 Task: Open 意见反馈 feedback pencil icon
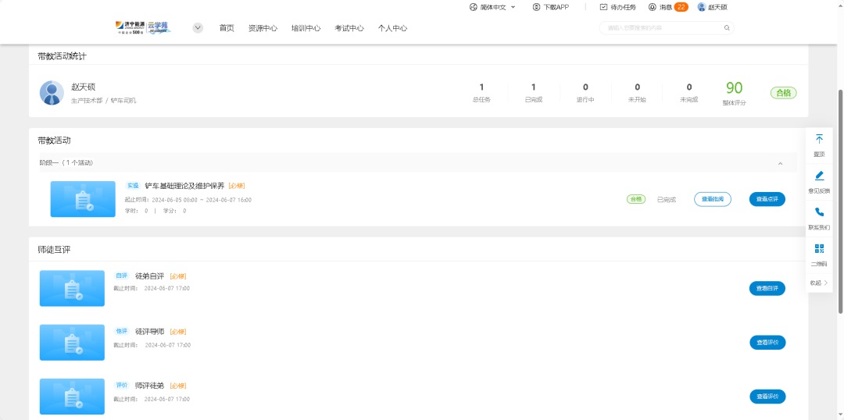[x=819, y=176]
